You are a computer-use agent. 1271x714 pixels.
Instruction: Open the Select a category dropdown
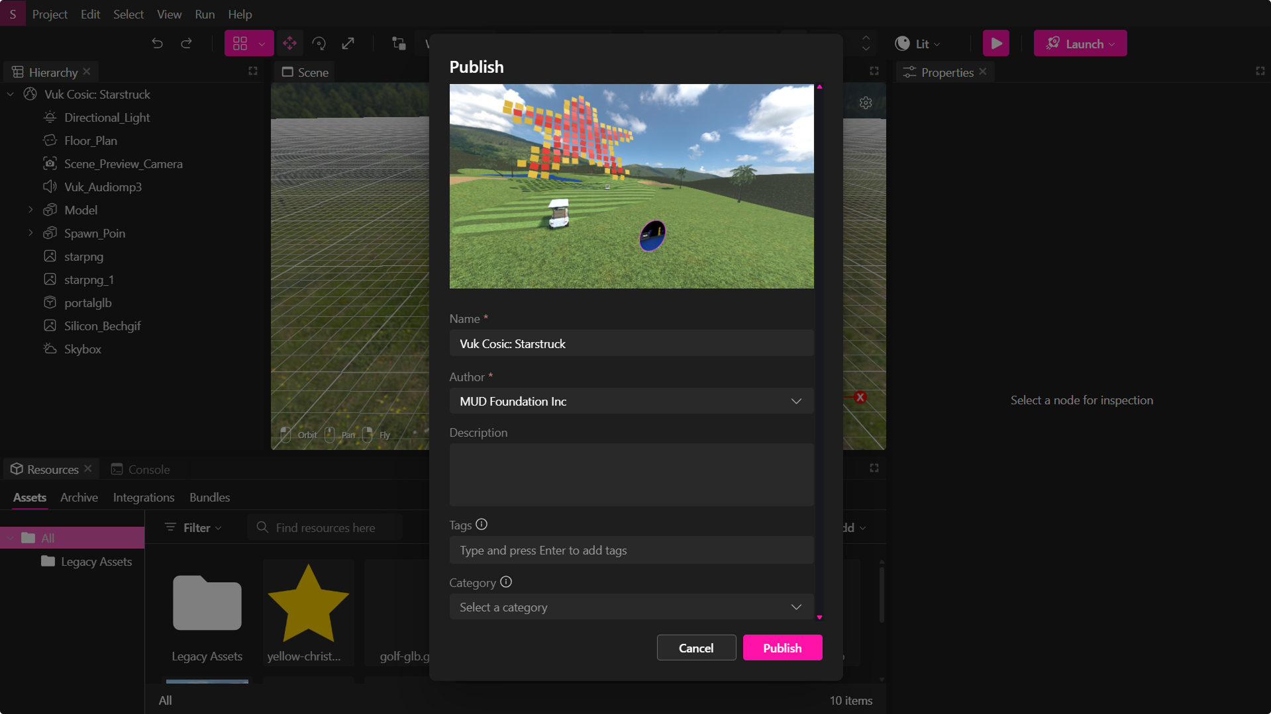tap(631, 607)
